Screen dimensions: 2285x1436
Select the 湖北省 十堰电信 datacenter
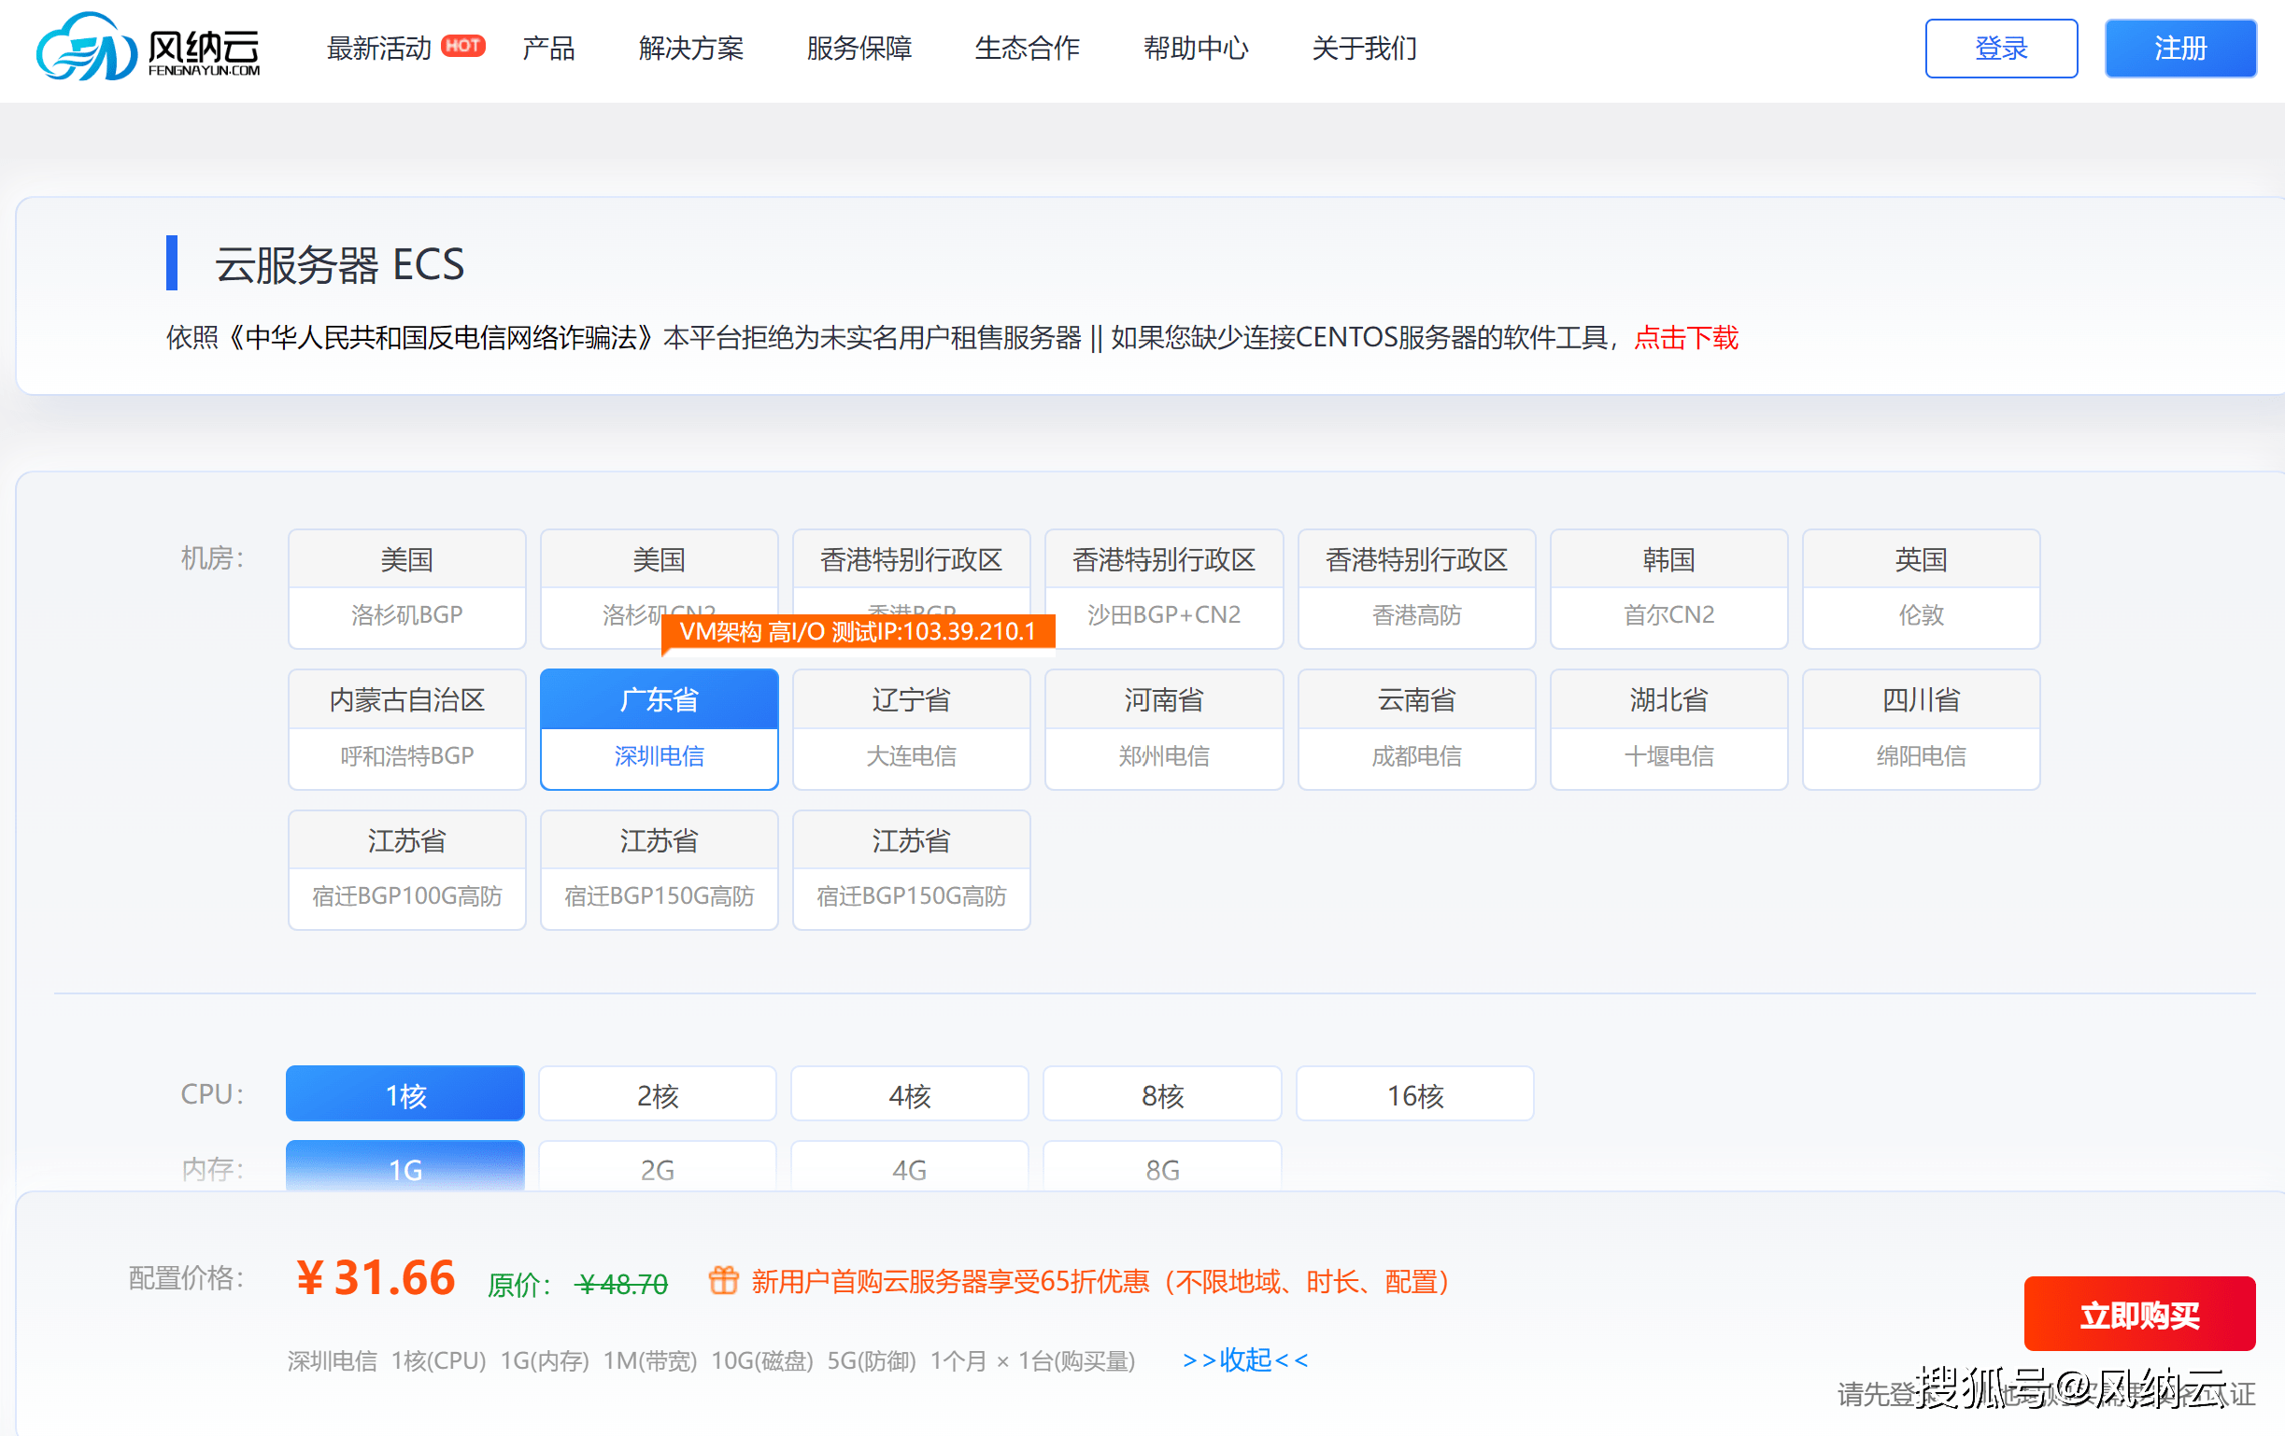[1669, 729]
